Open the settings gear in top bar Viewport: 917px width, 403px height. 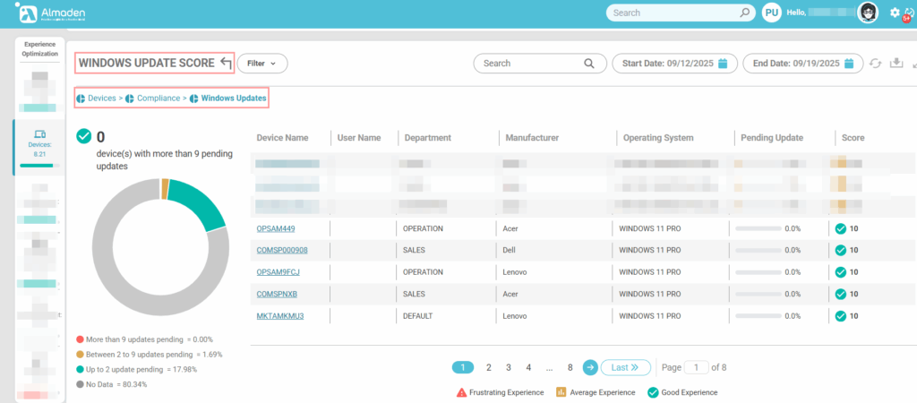[x=895, y=13]
